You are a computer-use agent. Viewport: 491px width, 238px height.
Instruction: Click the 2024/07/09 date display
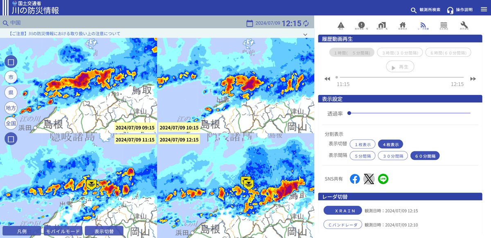click(268, 23)
